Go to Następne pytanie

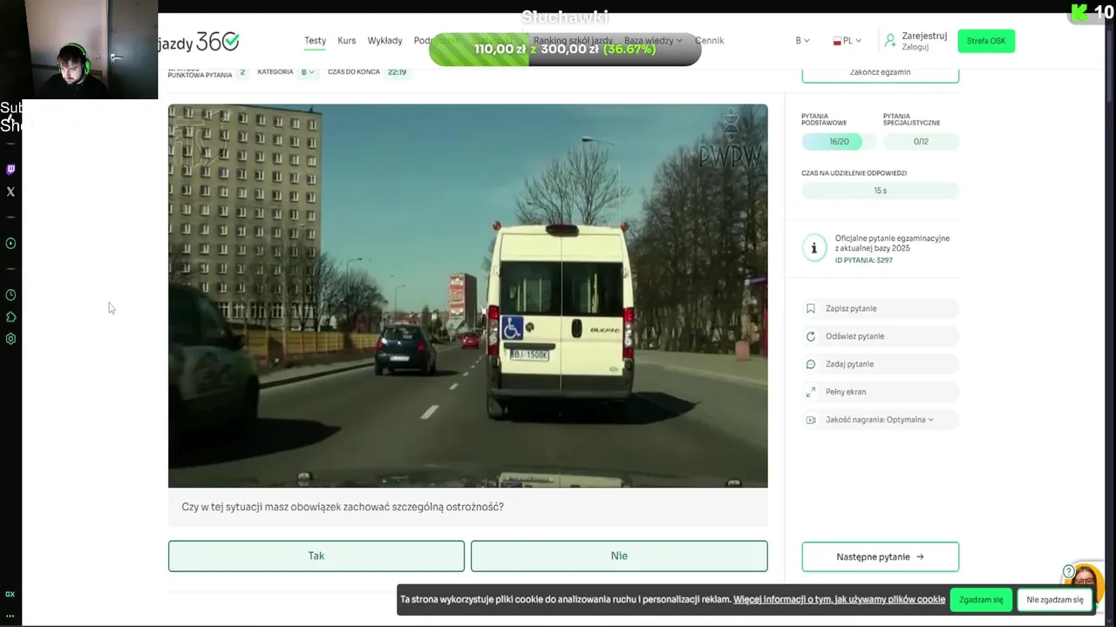click(x=880, y=556)
